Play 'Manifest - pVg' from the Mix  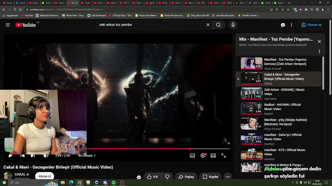pyautogui.click(x=279, y=124)
